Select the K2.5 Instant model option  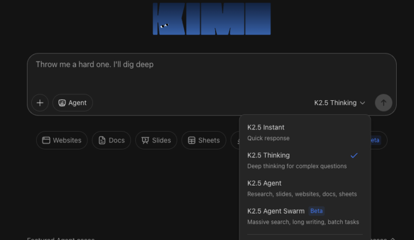tap(305, 133)
